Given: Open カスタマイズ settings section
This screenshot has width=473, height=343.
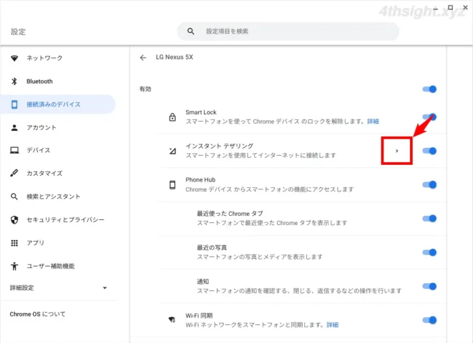Looking at the screenshot, I should [x=58, y=173].
